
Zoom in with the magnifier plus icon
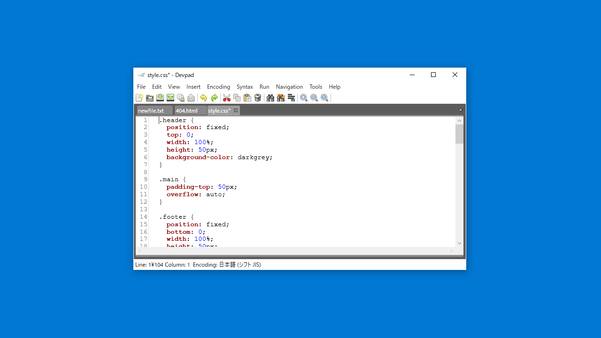point(304,98)
